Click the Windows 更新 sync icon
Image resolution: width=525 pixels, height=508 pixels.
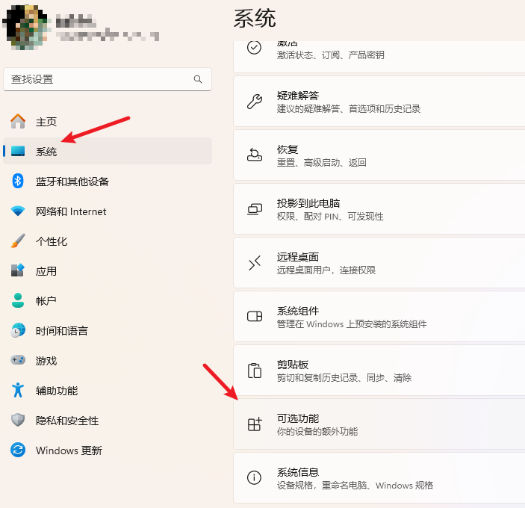pyautogui.click(x=18, y=450)
